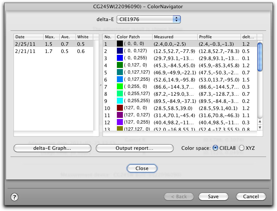This screenshot has width=277, height=211.
Task: Click the bright green (0,255,0) swatch
Action: pos(120,86)
